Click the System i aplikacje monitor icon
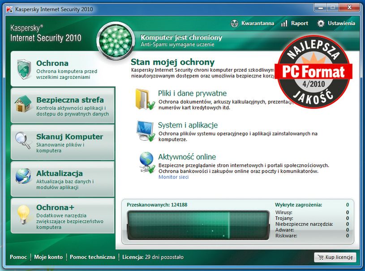The height and width of the screenshot is (271, 365). 146,131
